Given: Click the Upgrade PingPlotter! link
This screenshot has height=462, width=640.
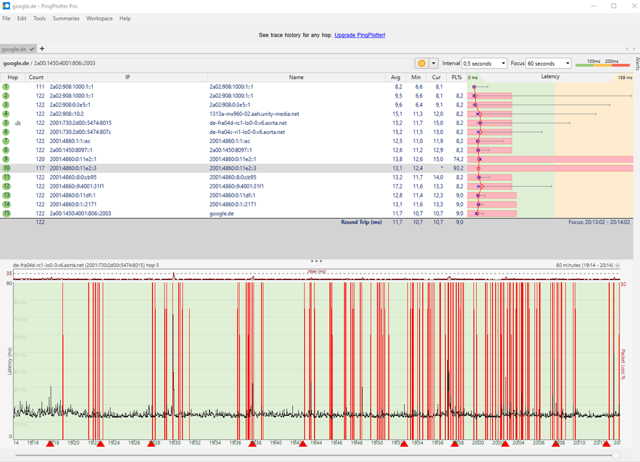Looking at the screenshot, I should (359, 35).
